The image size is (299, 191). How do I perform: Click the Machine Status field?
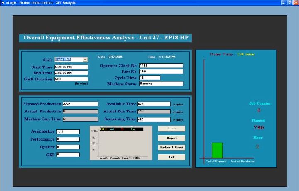[161, 84]
